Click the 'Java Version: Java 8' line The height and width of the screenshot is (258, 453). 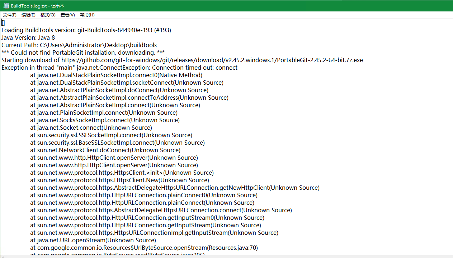(x=28, y=38)
